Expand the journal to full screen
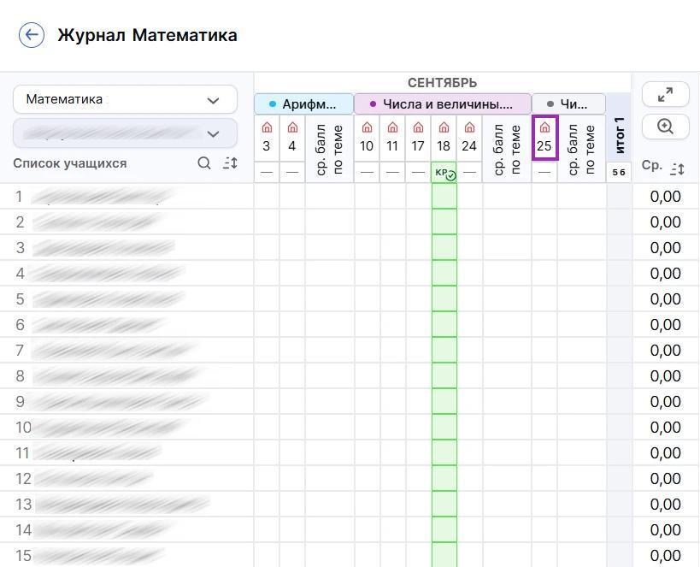 [x=665, y=94]
